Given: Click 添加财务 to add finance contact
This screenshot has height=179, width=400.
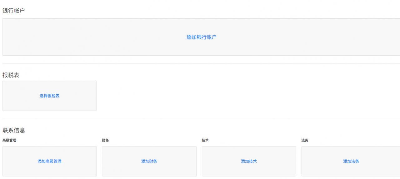Looking at the screenshot, I should pos(149,161).
